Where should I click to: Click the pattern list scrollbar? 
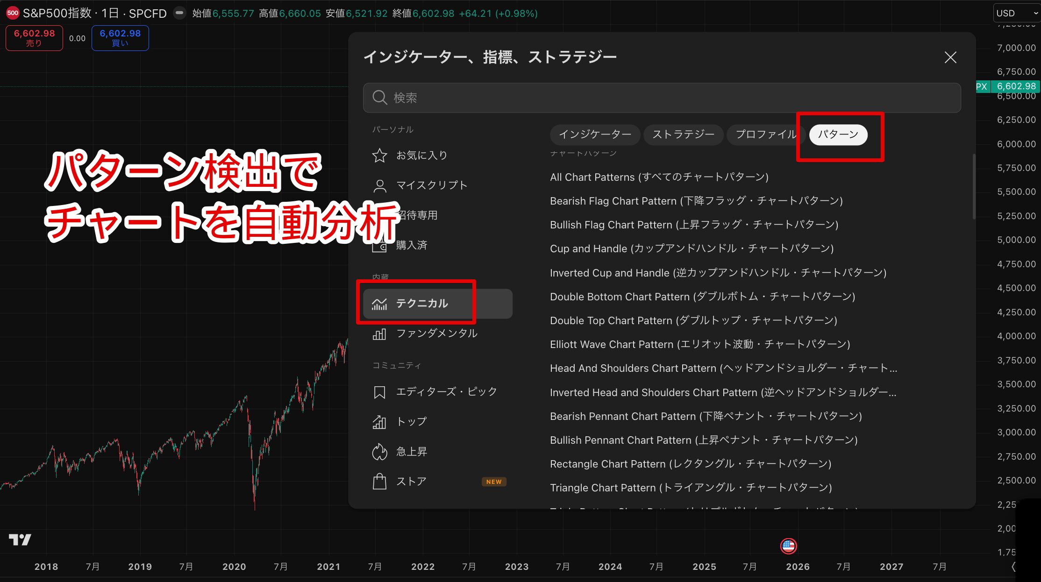974,187
